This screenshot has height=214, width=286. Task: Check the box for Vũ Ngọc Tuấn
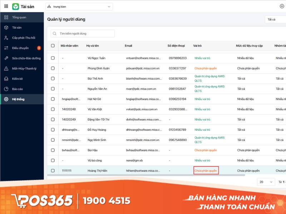tap(53, 58)
